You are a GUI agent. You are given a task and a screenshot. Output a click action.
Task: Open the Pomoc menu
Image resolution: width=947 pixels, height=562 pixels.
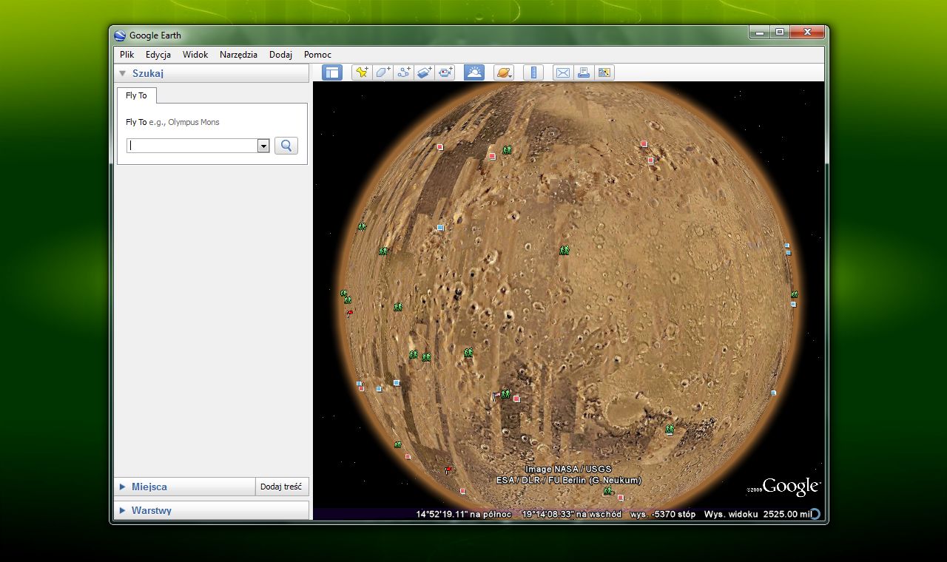(x=317, y=55)
